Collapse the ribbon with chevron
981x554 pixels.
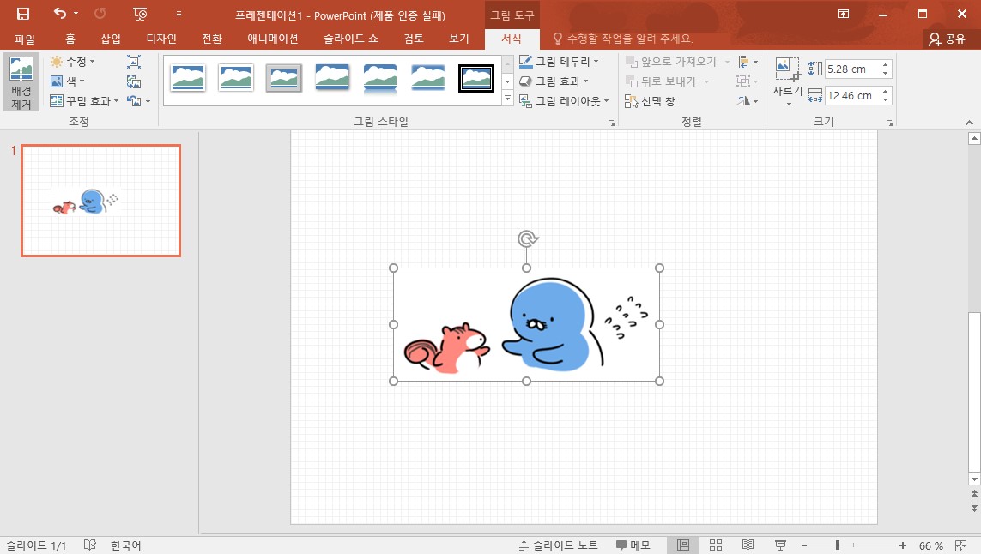(x=969, y=123)
